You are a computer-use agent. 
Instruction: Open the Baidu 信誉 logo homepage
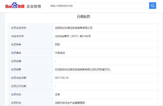[15, 6]
